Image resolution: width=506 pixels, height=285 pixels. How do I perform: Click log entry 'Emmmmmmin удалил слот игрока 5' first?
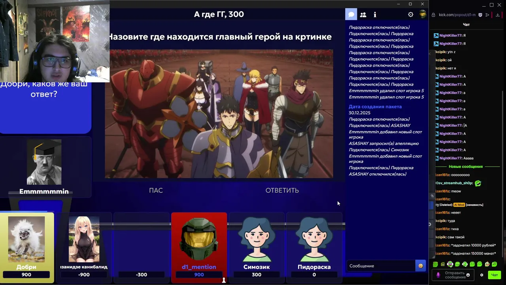[x=386, y=91]
